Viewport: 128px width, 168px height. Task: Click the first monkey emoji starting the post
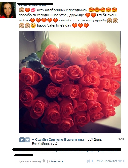pos(22,10)
